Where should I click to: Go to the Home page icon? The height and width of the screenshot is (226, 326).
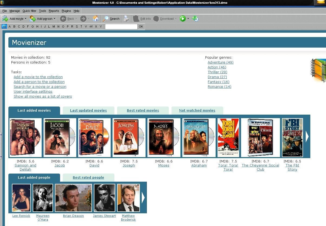click(x=96, y=19)
